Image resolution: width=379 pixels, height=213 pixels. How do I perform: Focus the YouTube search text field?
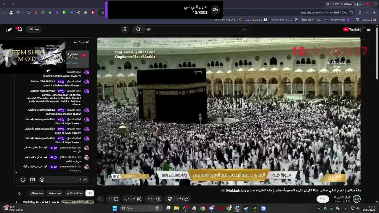pyautogui.click(x=197, y=29)
